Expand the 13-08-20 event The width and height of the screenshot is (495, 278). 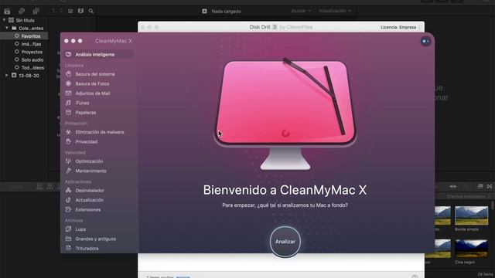pos(7,76)
